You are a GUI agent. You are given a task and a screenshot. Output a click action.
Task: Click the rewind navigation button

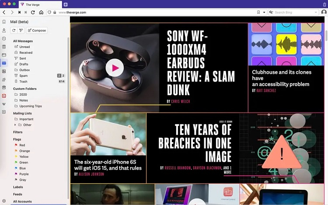point(19,12)
